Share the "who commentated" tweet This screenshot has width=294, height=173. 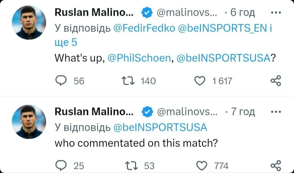275,165
